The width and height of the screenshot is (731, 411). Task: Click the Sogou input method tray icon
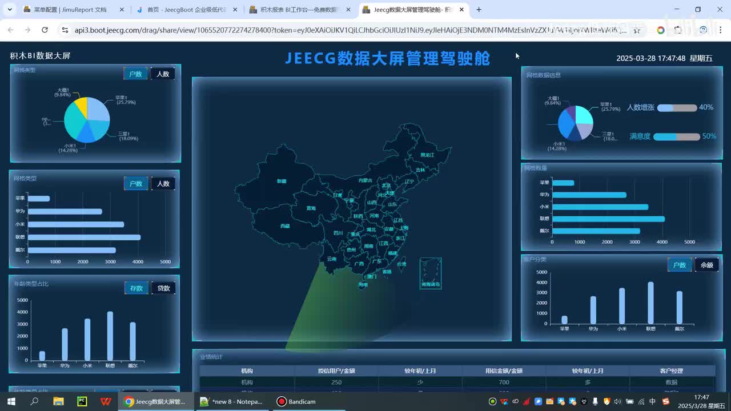666,401
